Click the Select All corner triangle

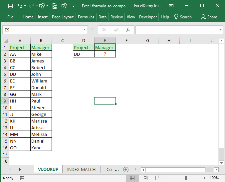point(6,41)
